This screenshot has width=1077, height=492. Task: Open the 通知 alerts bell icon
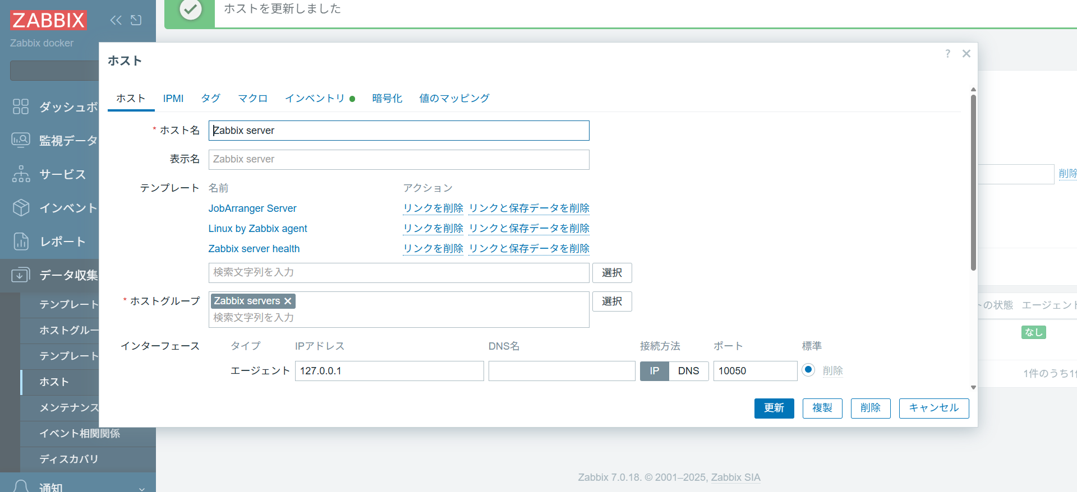[x=21, y=486]
